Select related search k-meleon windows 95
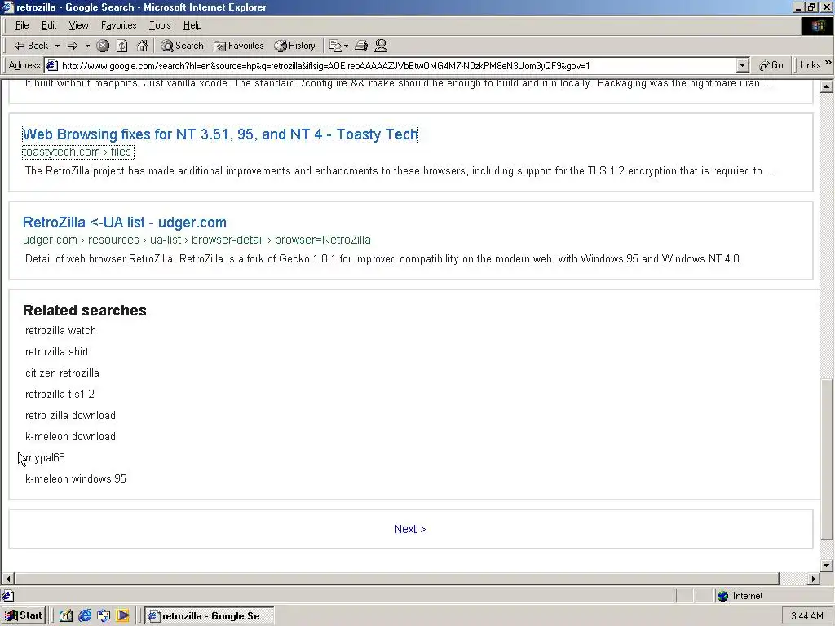Screen dimensions: 835x626 (76, 479)
